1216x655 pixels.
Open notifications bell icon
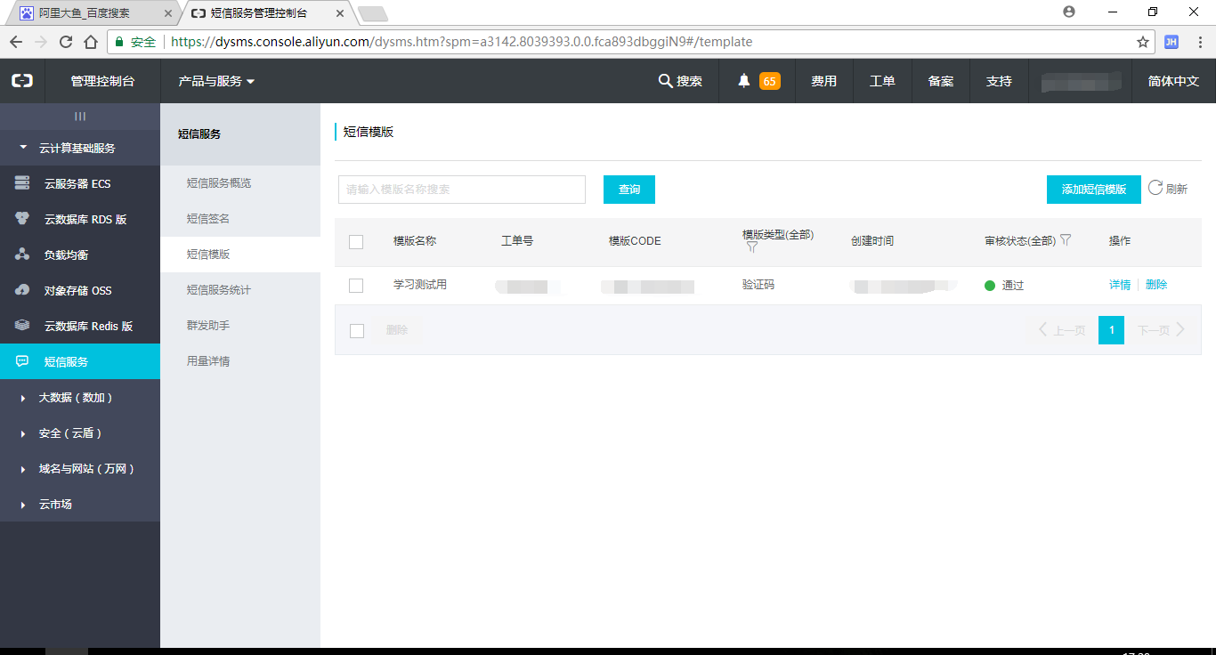point(744,81)
